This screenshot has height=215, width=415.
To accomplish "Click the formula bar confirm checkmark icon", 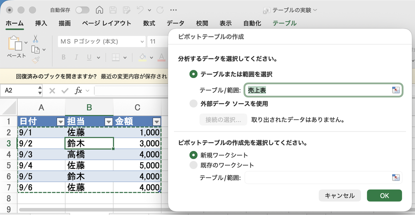I will [65, 91].
